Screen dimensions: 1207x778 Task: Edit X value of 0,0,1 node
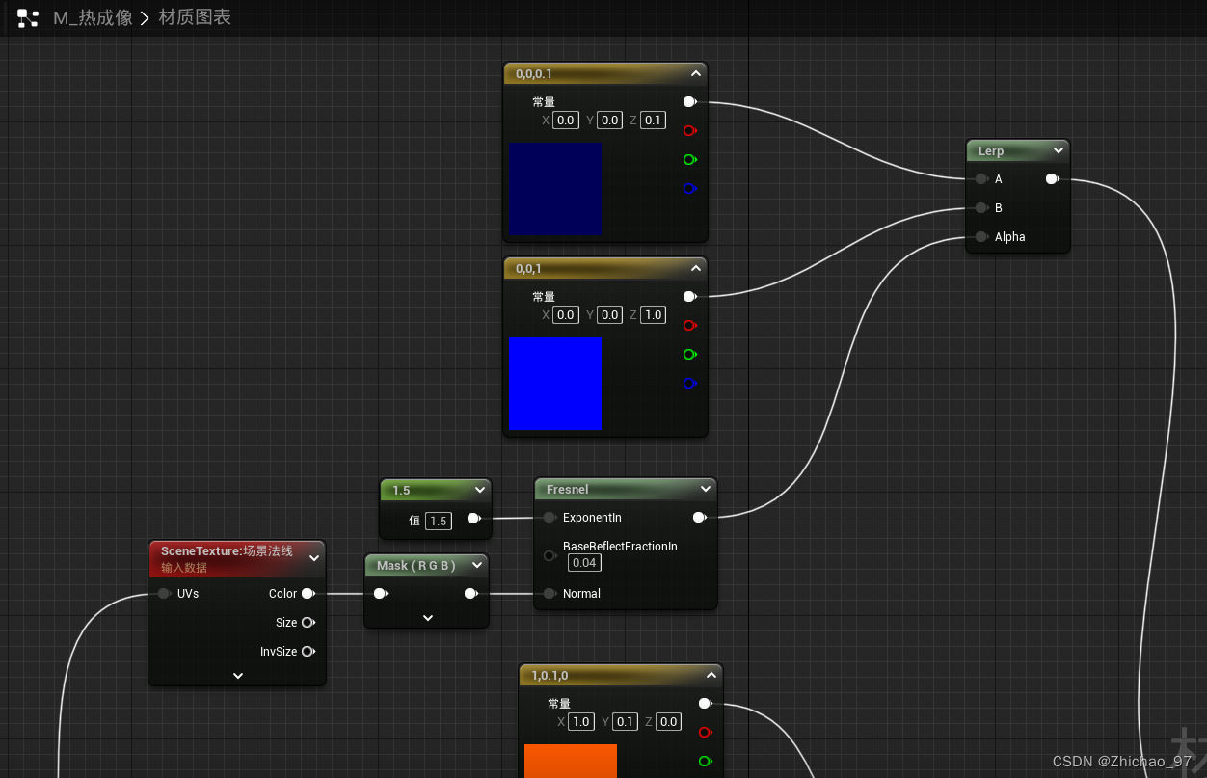click(x=565, y=315)
